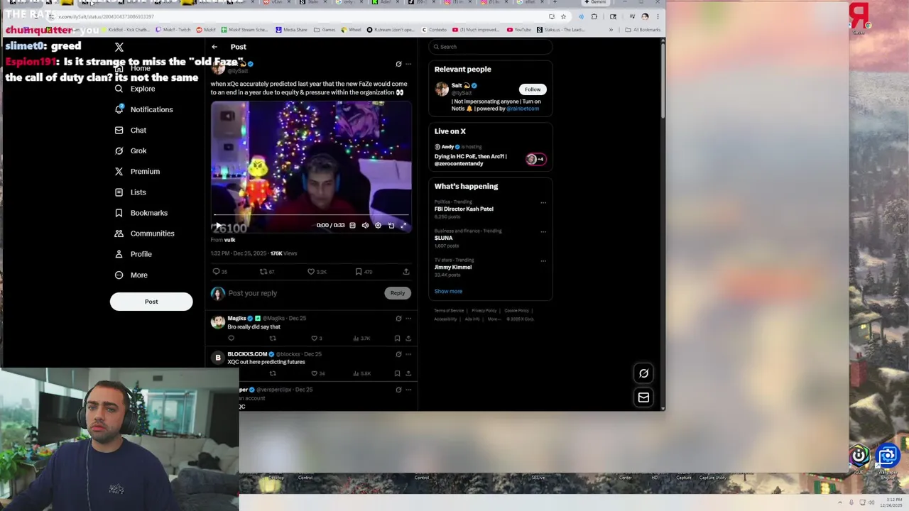Screen dimensions: 909x511
Task: Toggle the video picture-in-picture icon
Action: pos(391,225)
